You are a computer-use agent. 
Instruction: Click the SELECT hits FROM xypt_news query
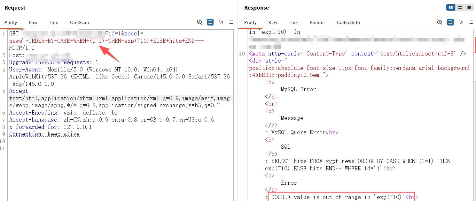(358, 165)
